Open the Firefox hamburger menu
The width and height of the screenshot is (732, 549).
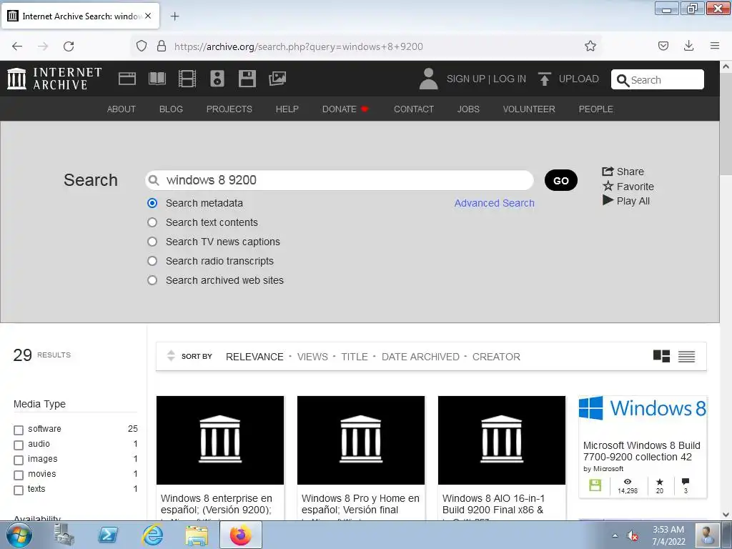pyautogui.click(x=715, y=46)
